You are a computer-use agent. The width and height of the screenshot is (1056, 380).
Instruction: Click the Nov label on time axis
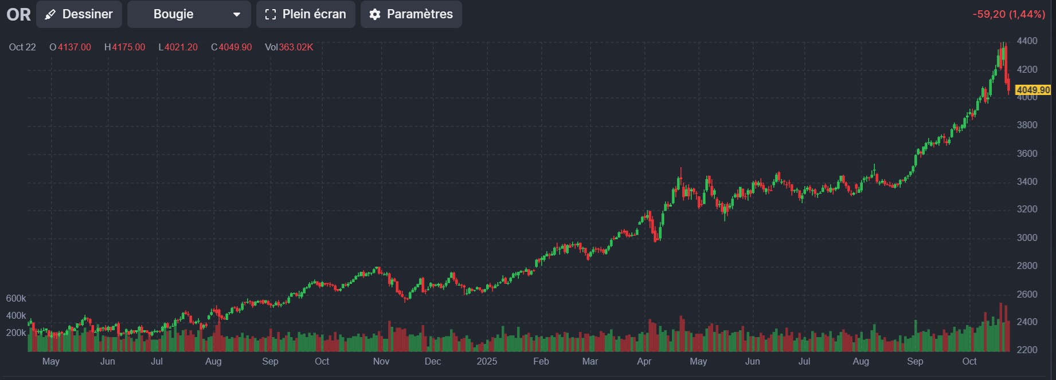(381, 361)
